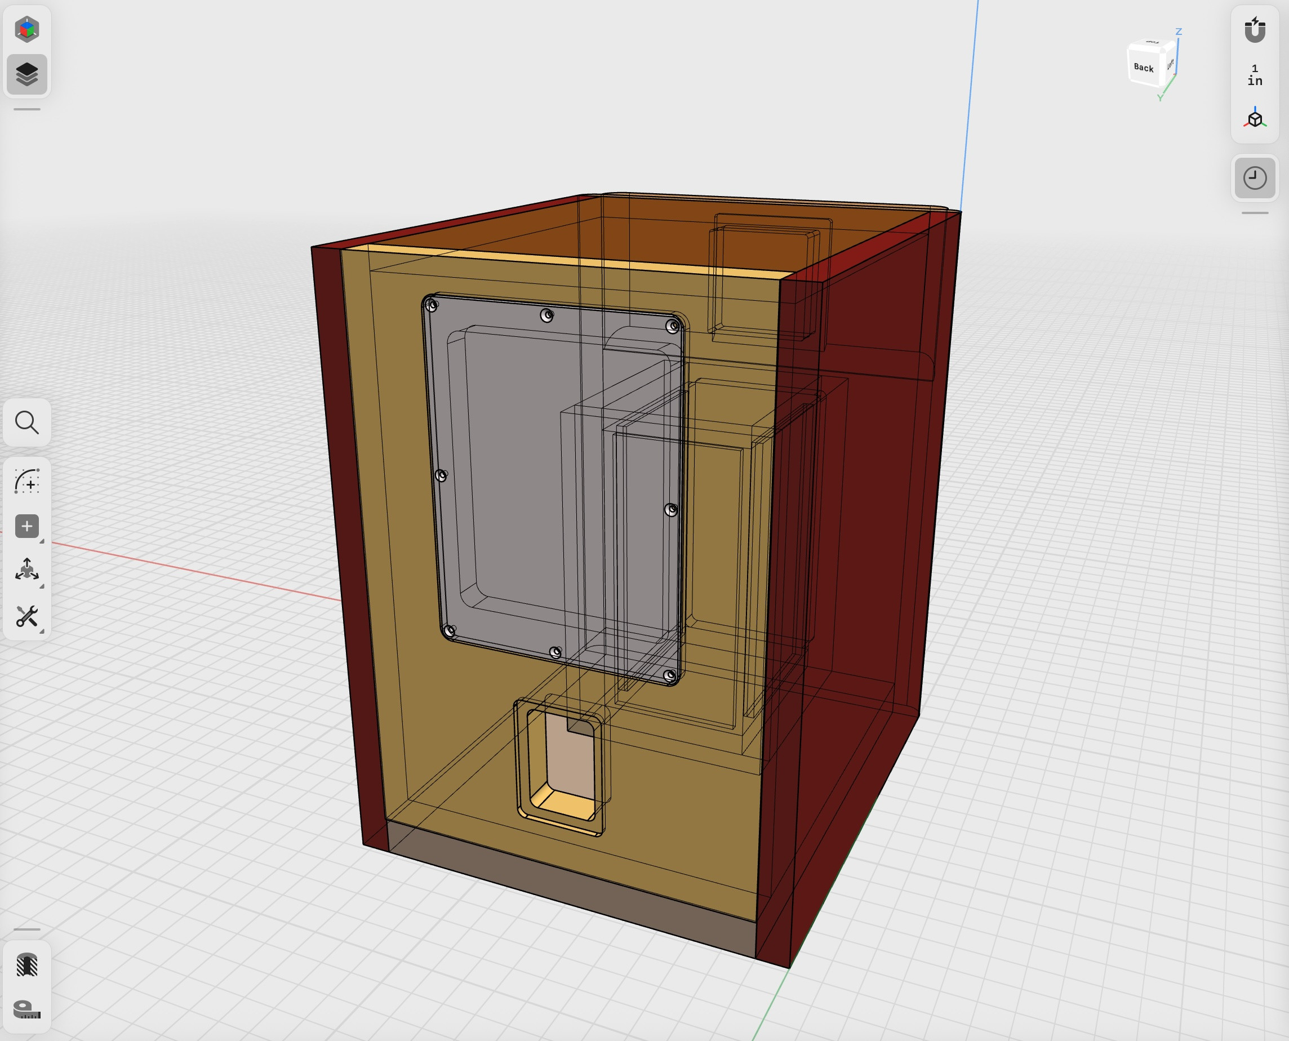Open the view cube orientation options icon

point(1254,118)
